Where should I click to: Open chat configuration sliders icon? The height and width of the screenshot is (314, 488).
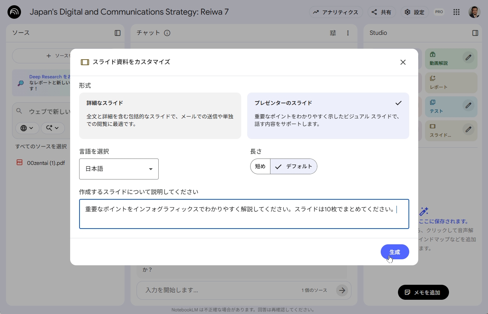coord(333,33)
